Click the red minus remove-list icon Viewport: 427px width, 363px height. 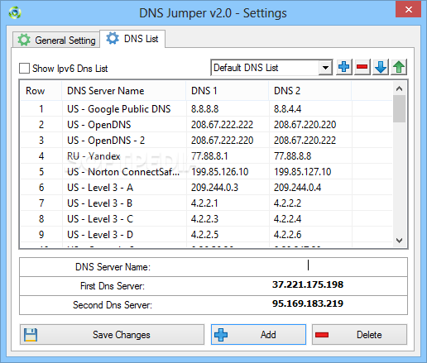[362, 67]
